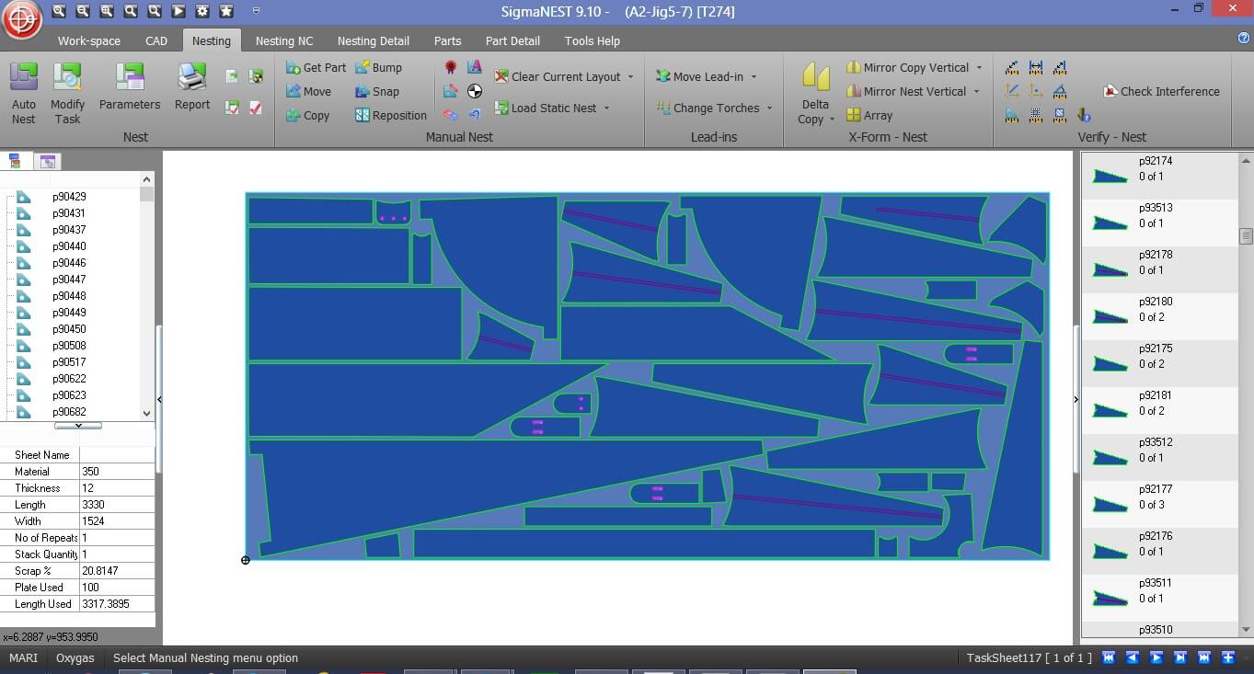Screen dimensions: 1254x674
Task: Switch to Work-space tab
Action: pos(89,40)
